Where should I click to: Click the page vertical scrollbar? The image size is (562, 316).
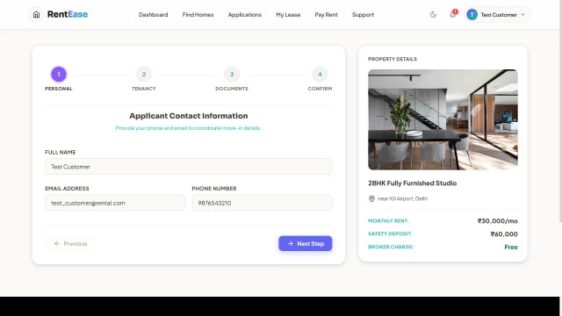pyautogui.click(x=560, y=111)
